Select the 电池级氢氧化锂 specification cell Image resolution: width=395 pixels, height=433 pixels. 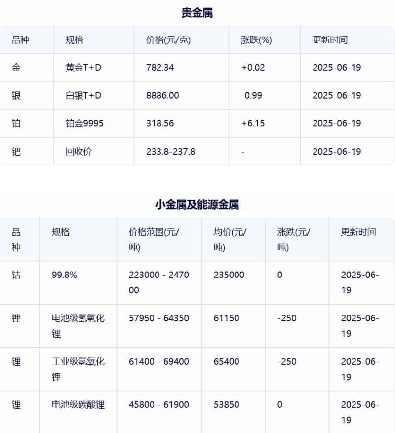tap(78, 326)
